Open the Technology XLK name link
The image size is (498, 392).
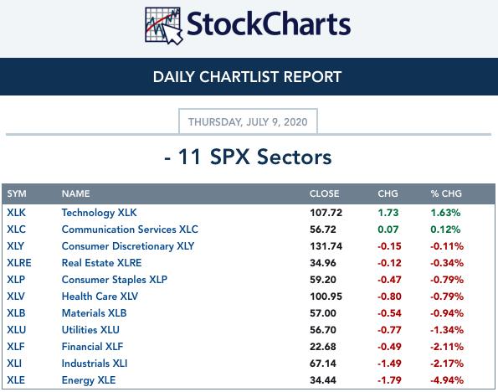click(x=99, y=213)
